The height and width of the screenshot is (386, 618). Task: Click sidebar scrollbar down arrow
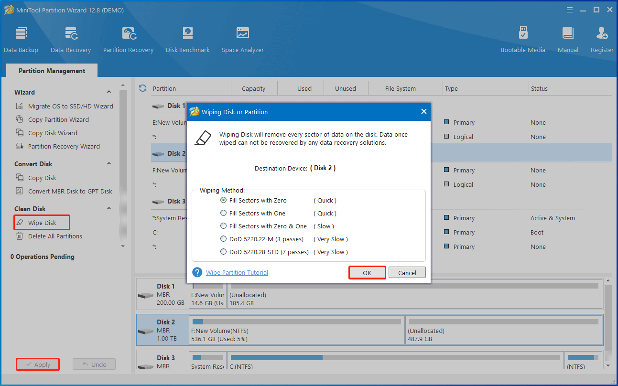point(123,246)
